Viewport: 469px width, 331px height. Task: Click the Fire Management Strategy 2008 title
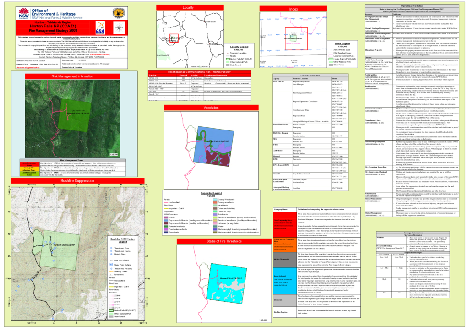pos(53,30)
